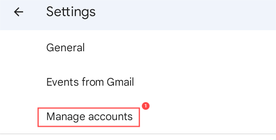
Task: Return to the previous screen via the arrow
Action: 18,12
